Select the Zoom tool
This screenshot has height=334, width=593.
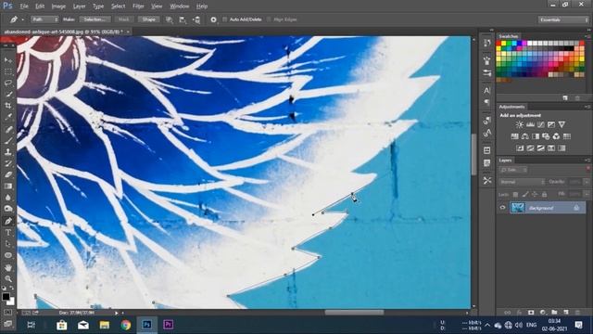pos(8,278)
